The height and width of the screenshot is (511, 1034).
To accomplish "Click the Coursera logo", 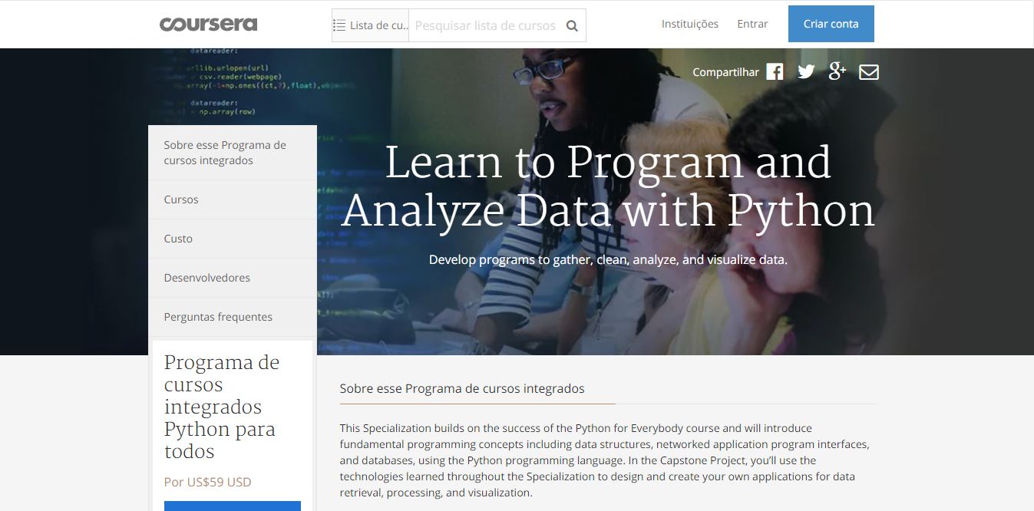I will pyautogui.click(x=207, y=23).
